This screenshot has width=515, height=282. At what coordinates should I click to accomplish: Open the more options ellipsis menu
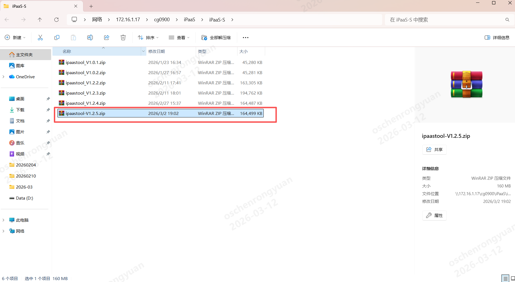click(x=245, y=37)
